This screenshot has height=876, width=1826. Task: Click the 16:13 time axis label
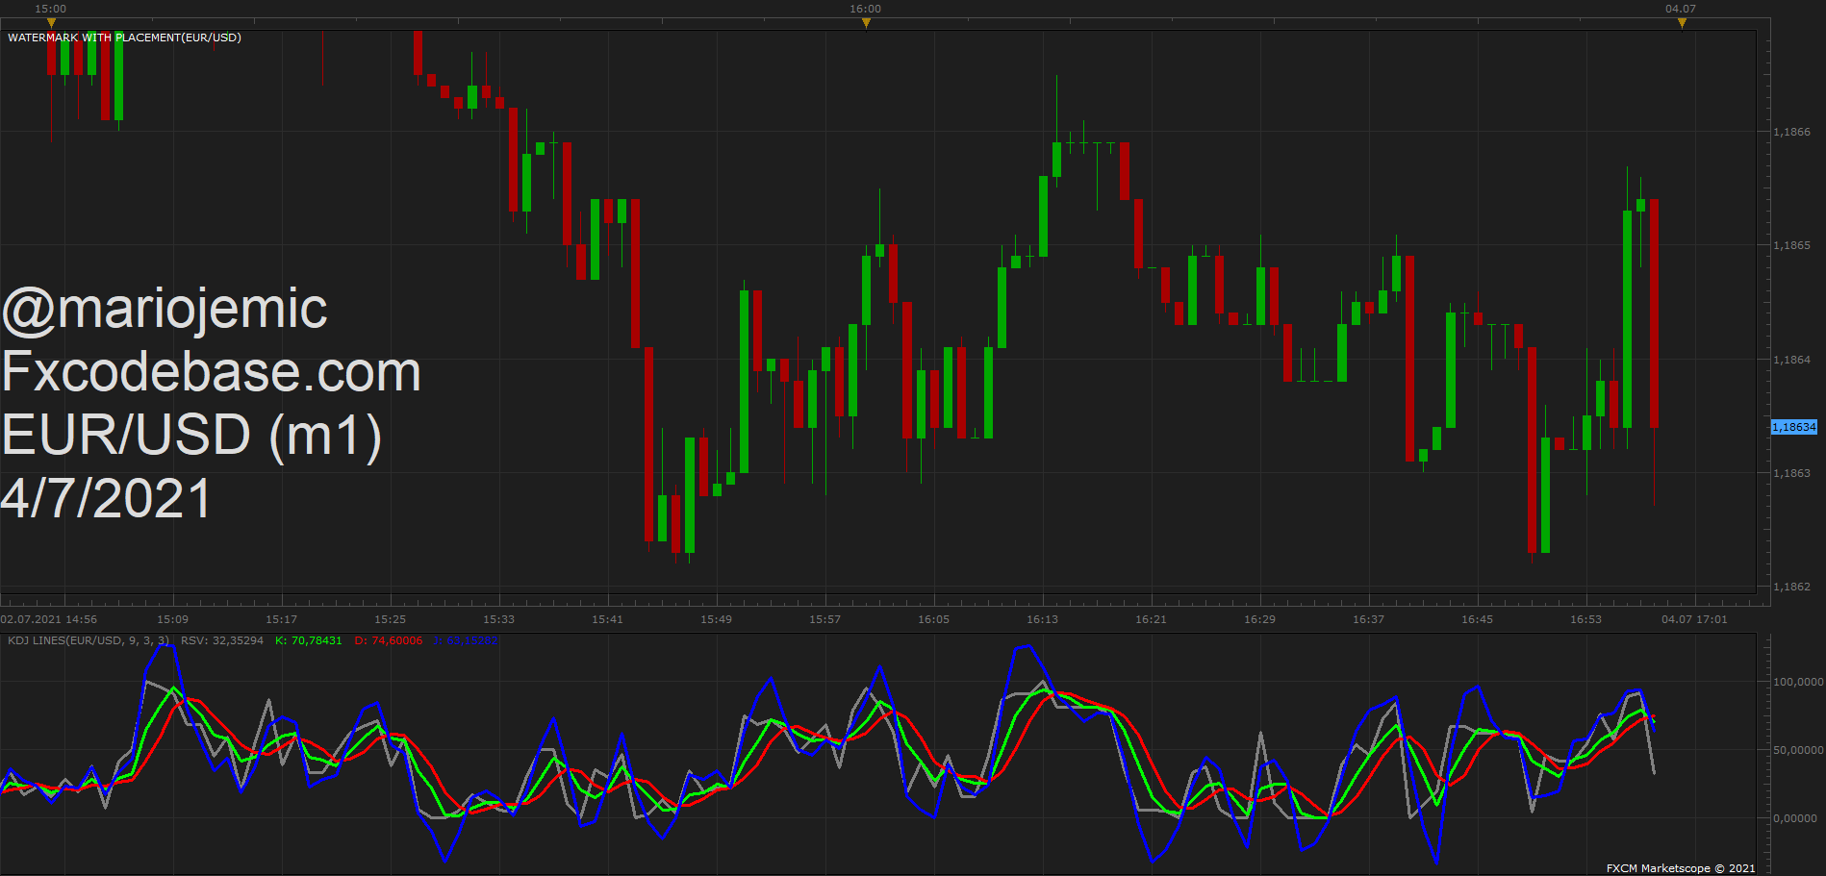click(x=1043, y=619)
